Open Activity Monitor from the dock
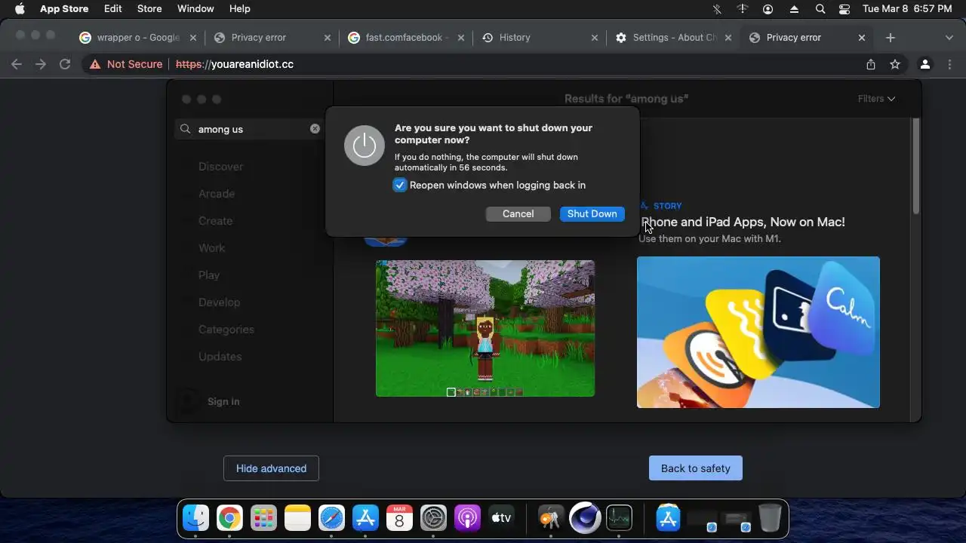 (x=619, y=518)
